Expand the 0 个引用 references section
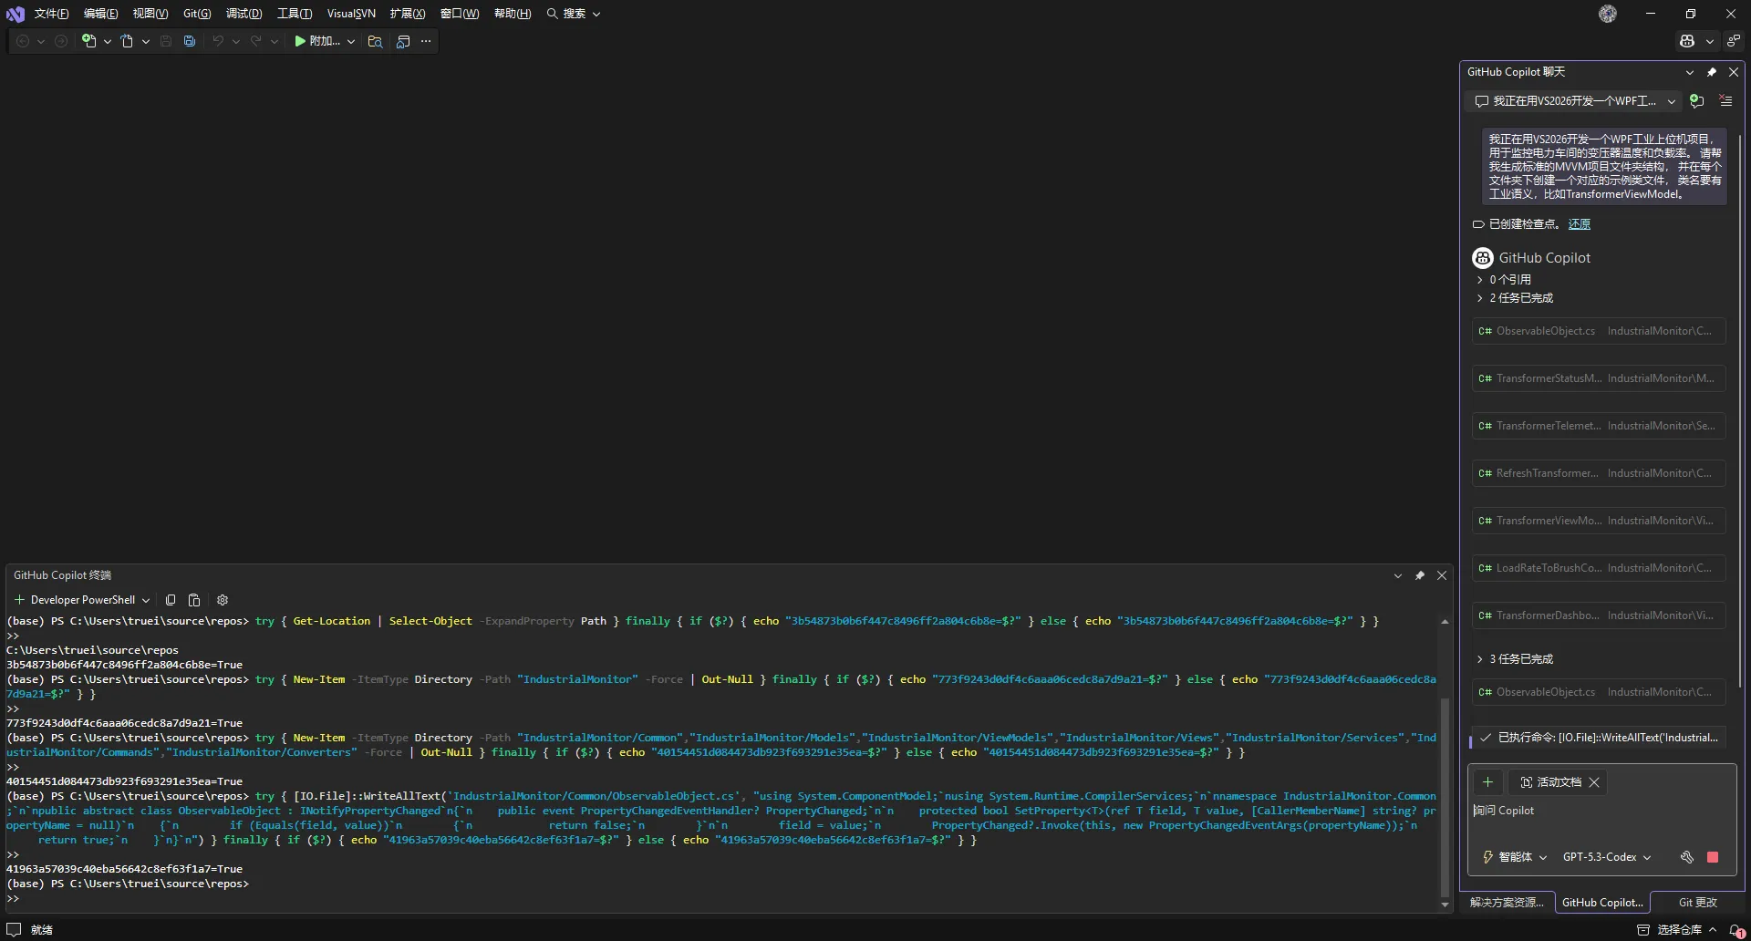 1480,280
